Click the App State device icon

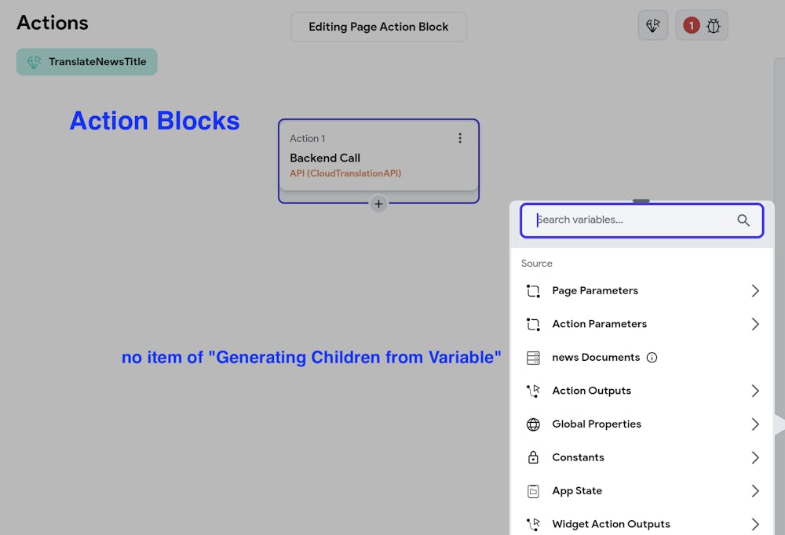(534, 490)
